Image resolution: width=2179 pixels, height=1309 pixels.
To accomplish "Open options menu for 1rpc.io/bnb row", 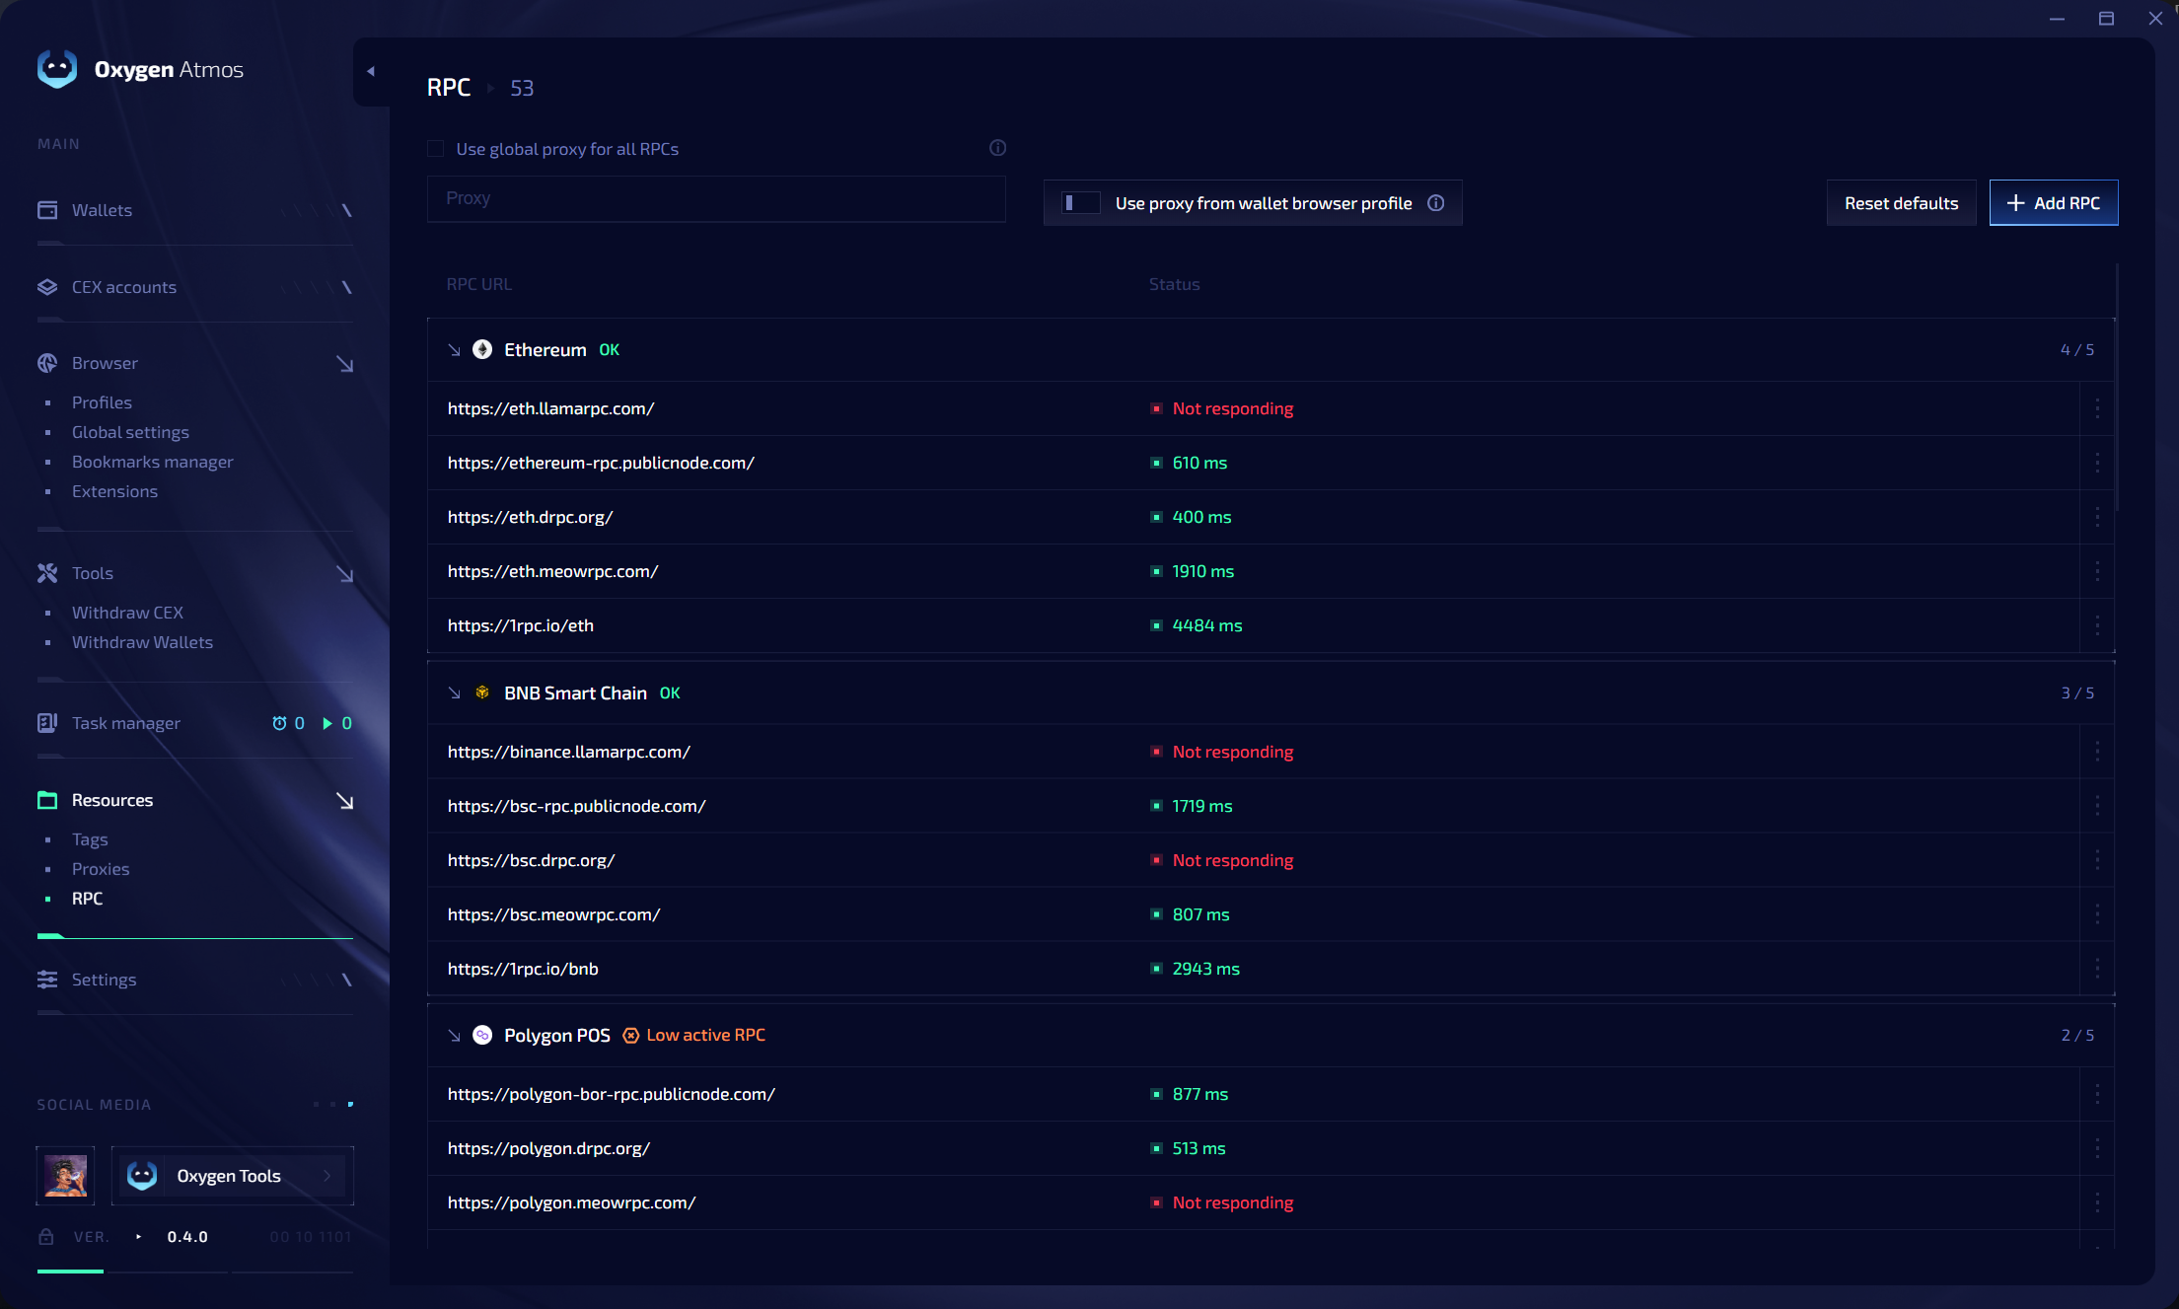I will pos(2097,969).
